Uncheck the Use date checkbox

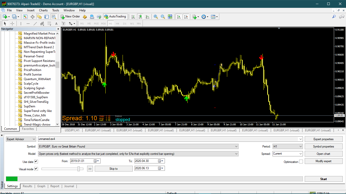click(x=36, y=162)
